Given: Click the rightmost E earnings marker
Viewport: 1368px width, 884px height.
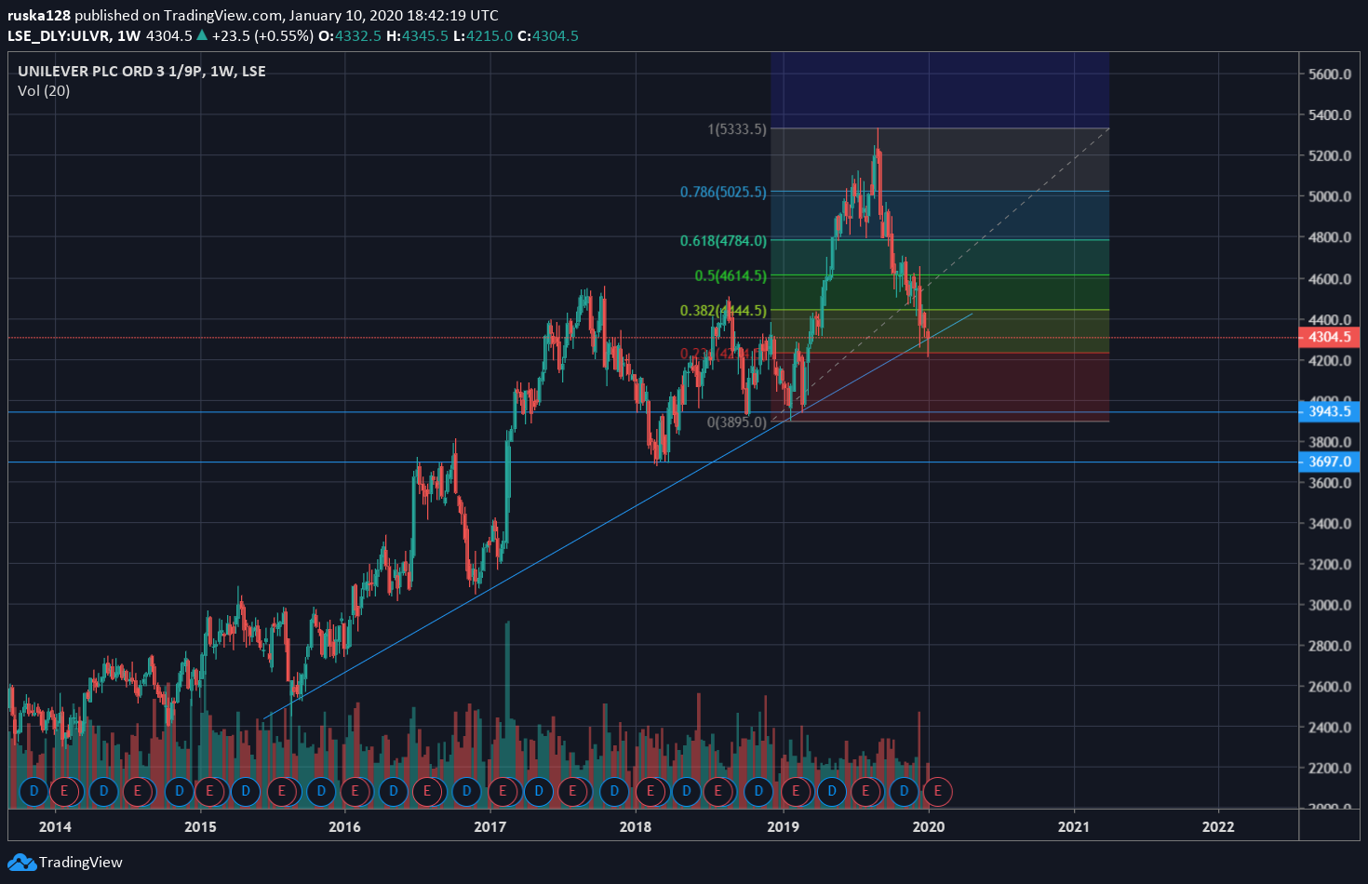Looking at the screenshot, I should [x=937, y=791].
